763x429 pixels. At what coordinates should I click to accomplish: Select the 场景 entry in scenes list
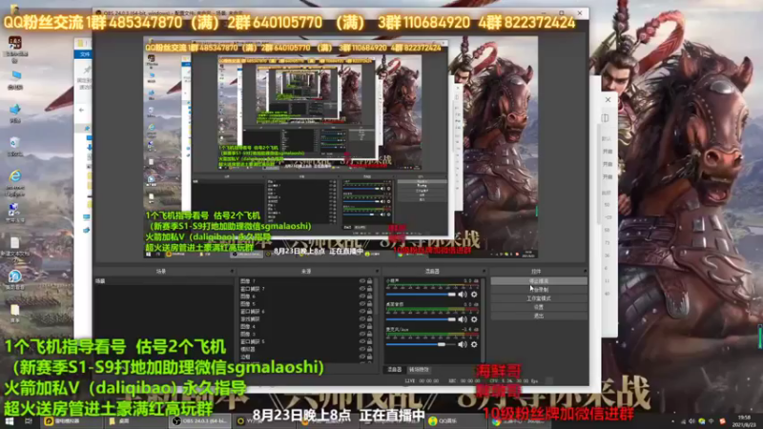(163, 281)
